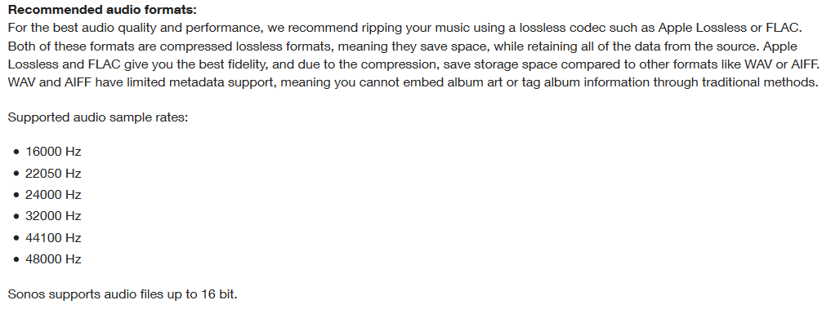Click the bullet point beside 16000 Hz
This screenshot has width=831, height=309.
[16, 152]
